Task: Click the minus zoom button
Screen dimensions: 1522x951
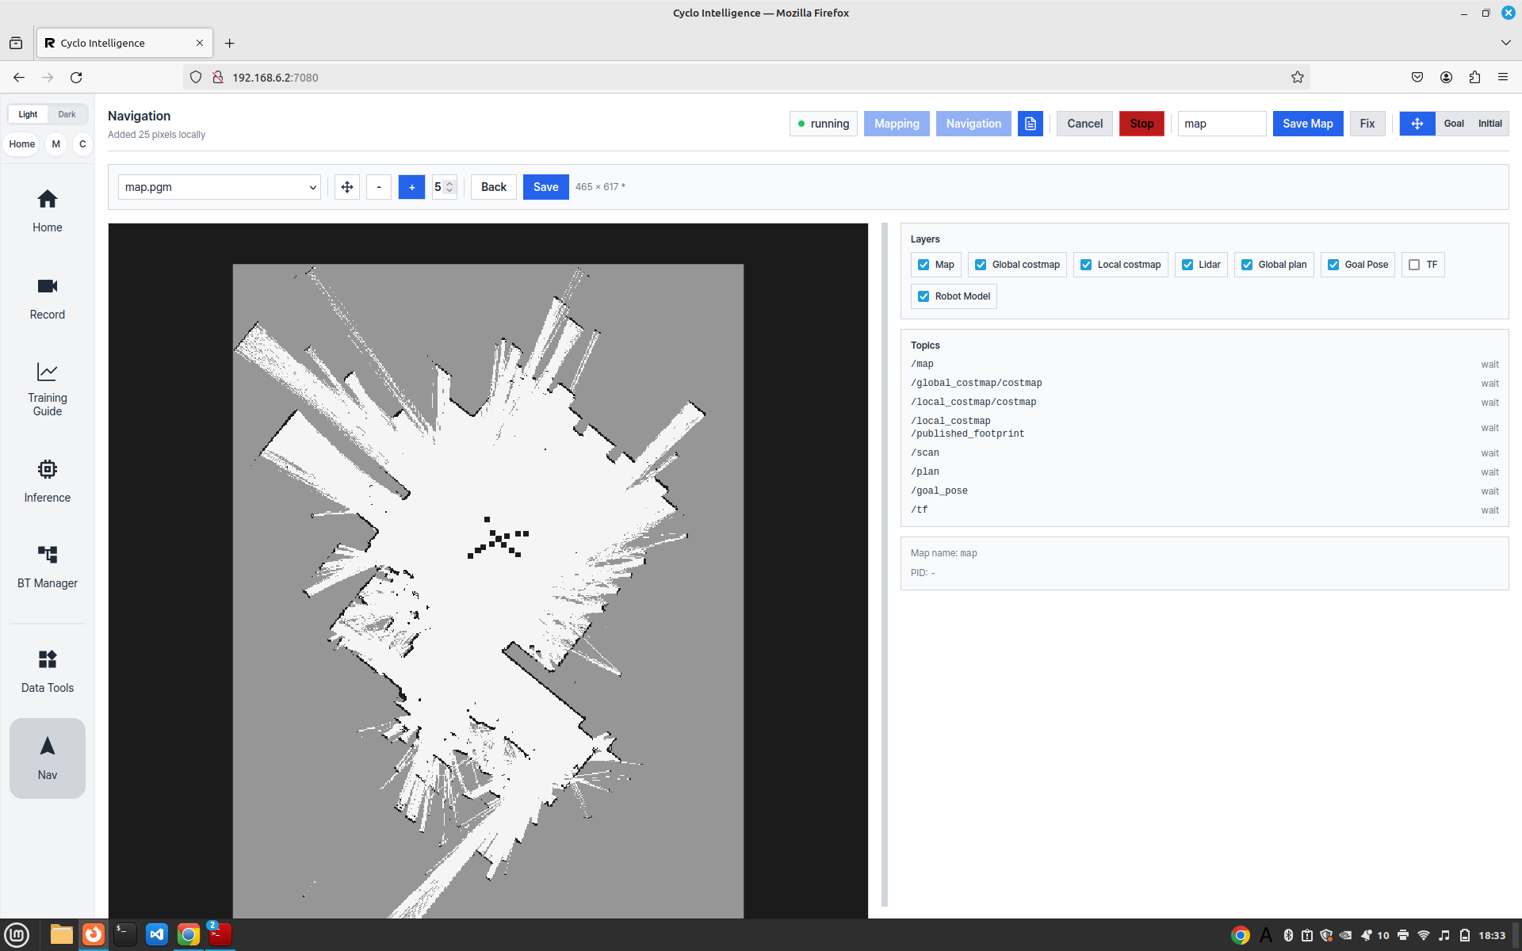Action: click(x=379, y=187)
